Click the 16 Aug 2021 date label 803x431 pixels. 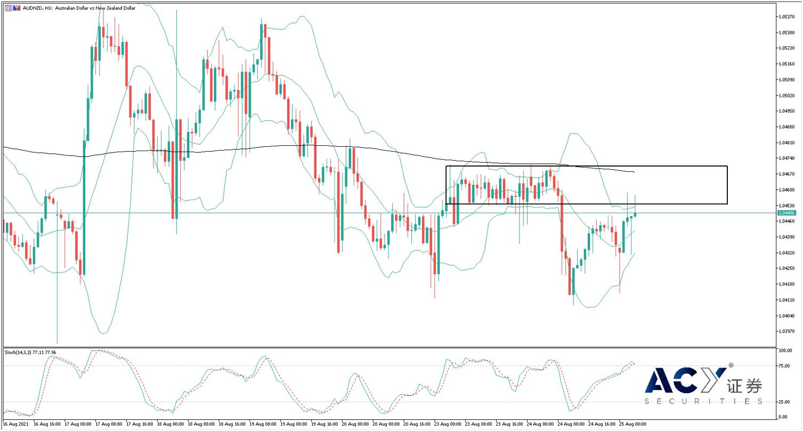pos(14,425)
